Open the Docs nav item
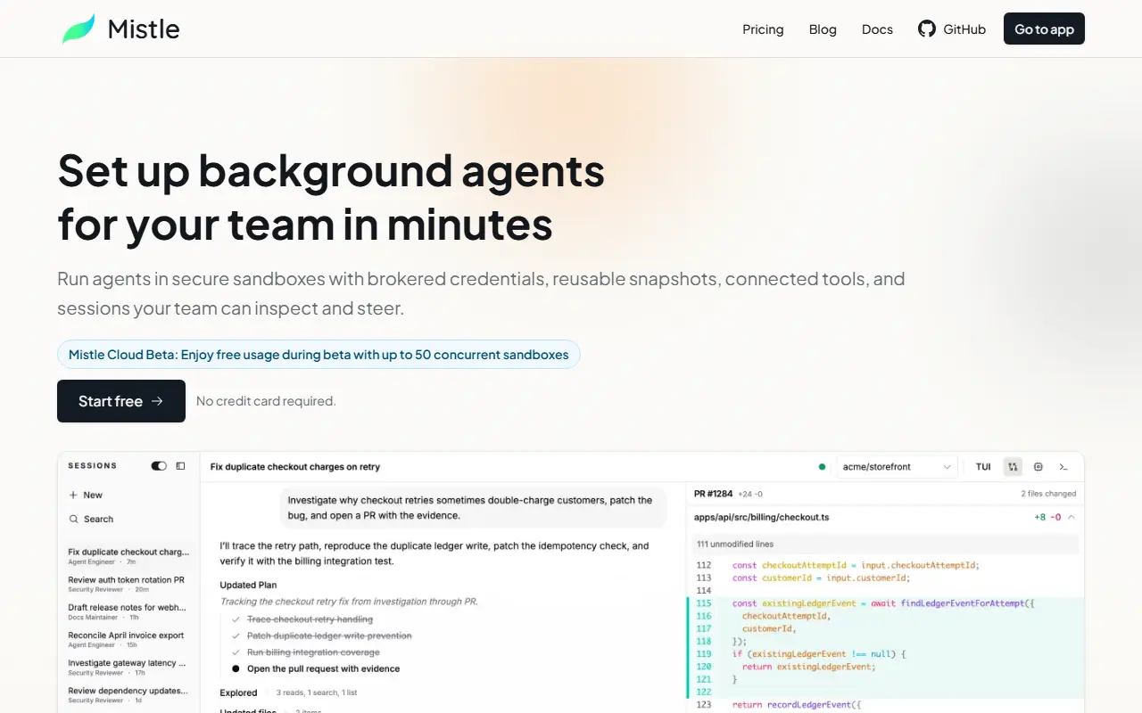Screen dimensions: 1142x713 [x=877, y=29]
